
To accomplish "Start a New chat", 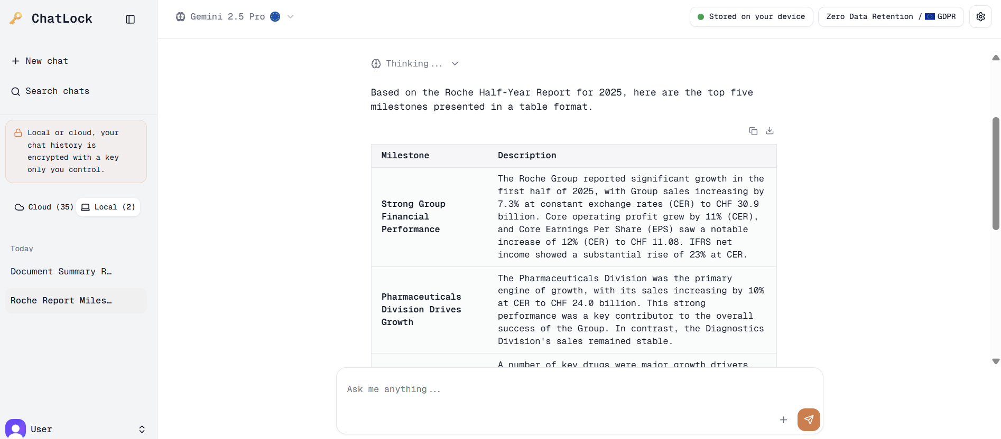I will pos(40,61).
